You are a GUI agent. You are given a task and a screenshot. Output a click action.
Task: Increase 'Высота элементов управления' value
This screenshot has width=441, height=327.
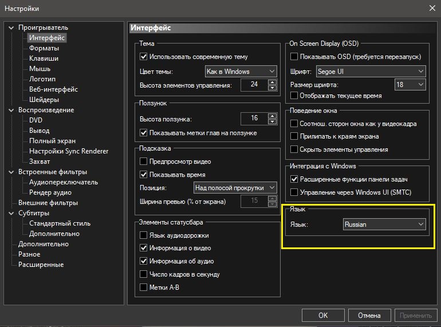click(x=272, y=82)
